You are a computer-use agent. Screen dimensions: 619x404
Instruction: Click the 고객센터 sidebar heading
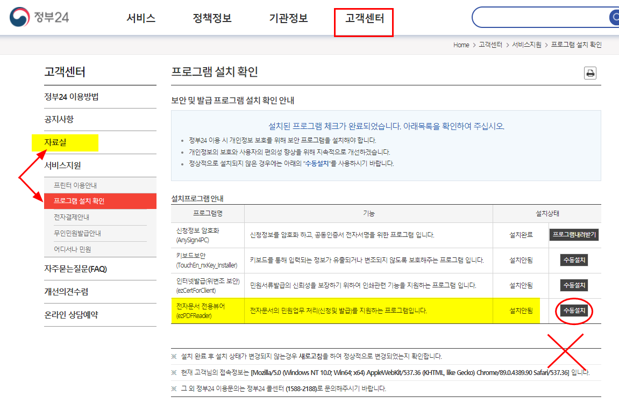click(65, 72)
